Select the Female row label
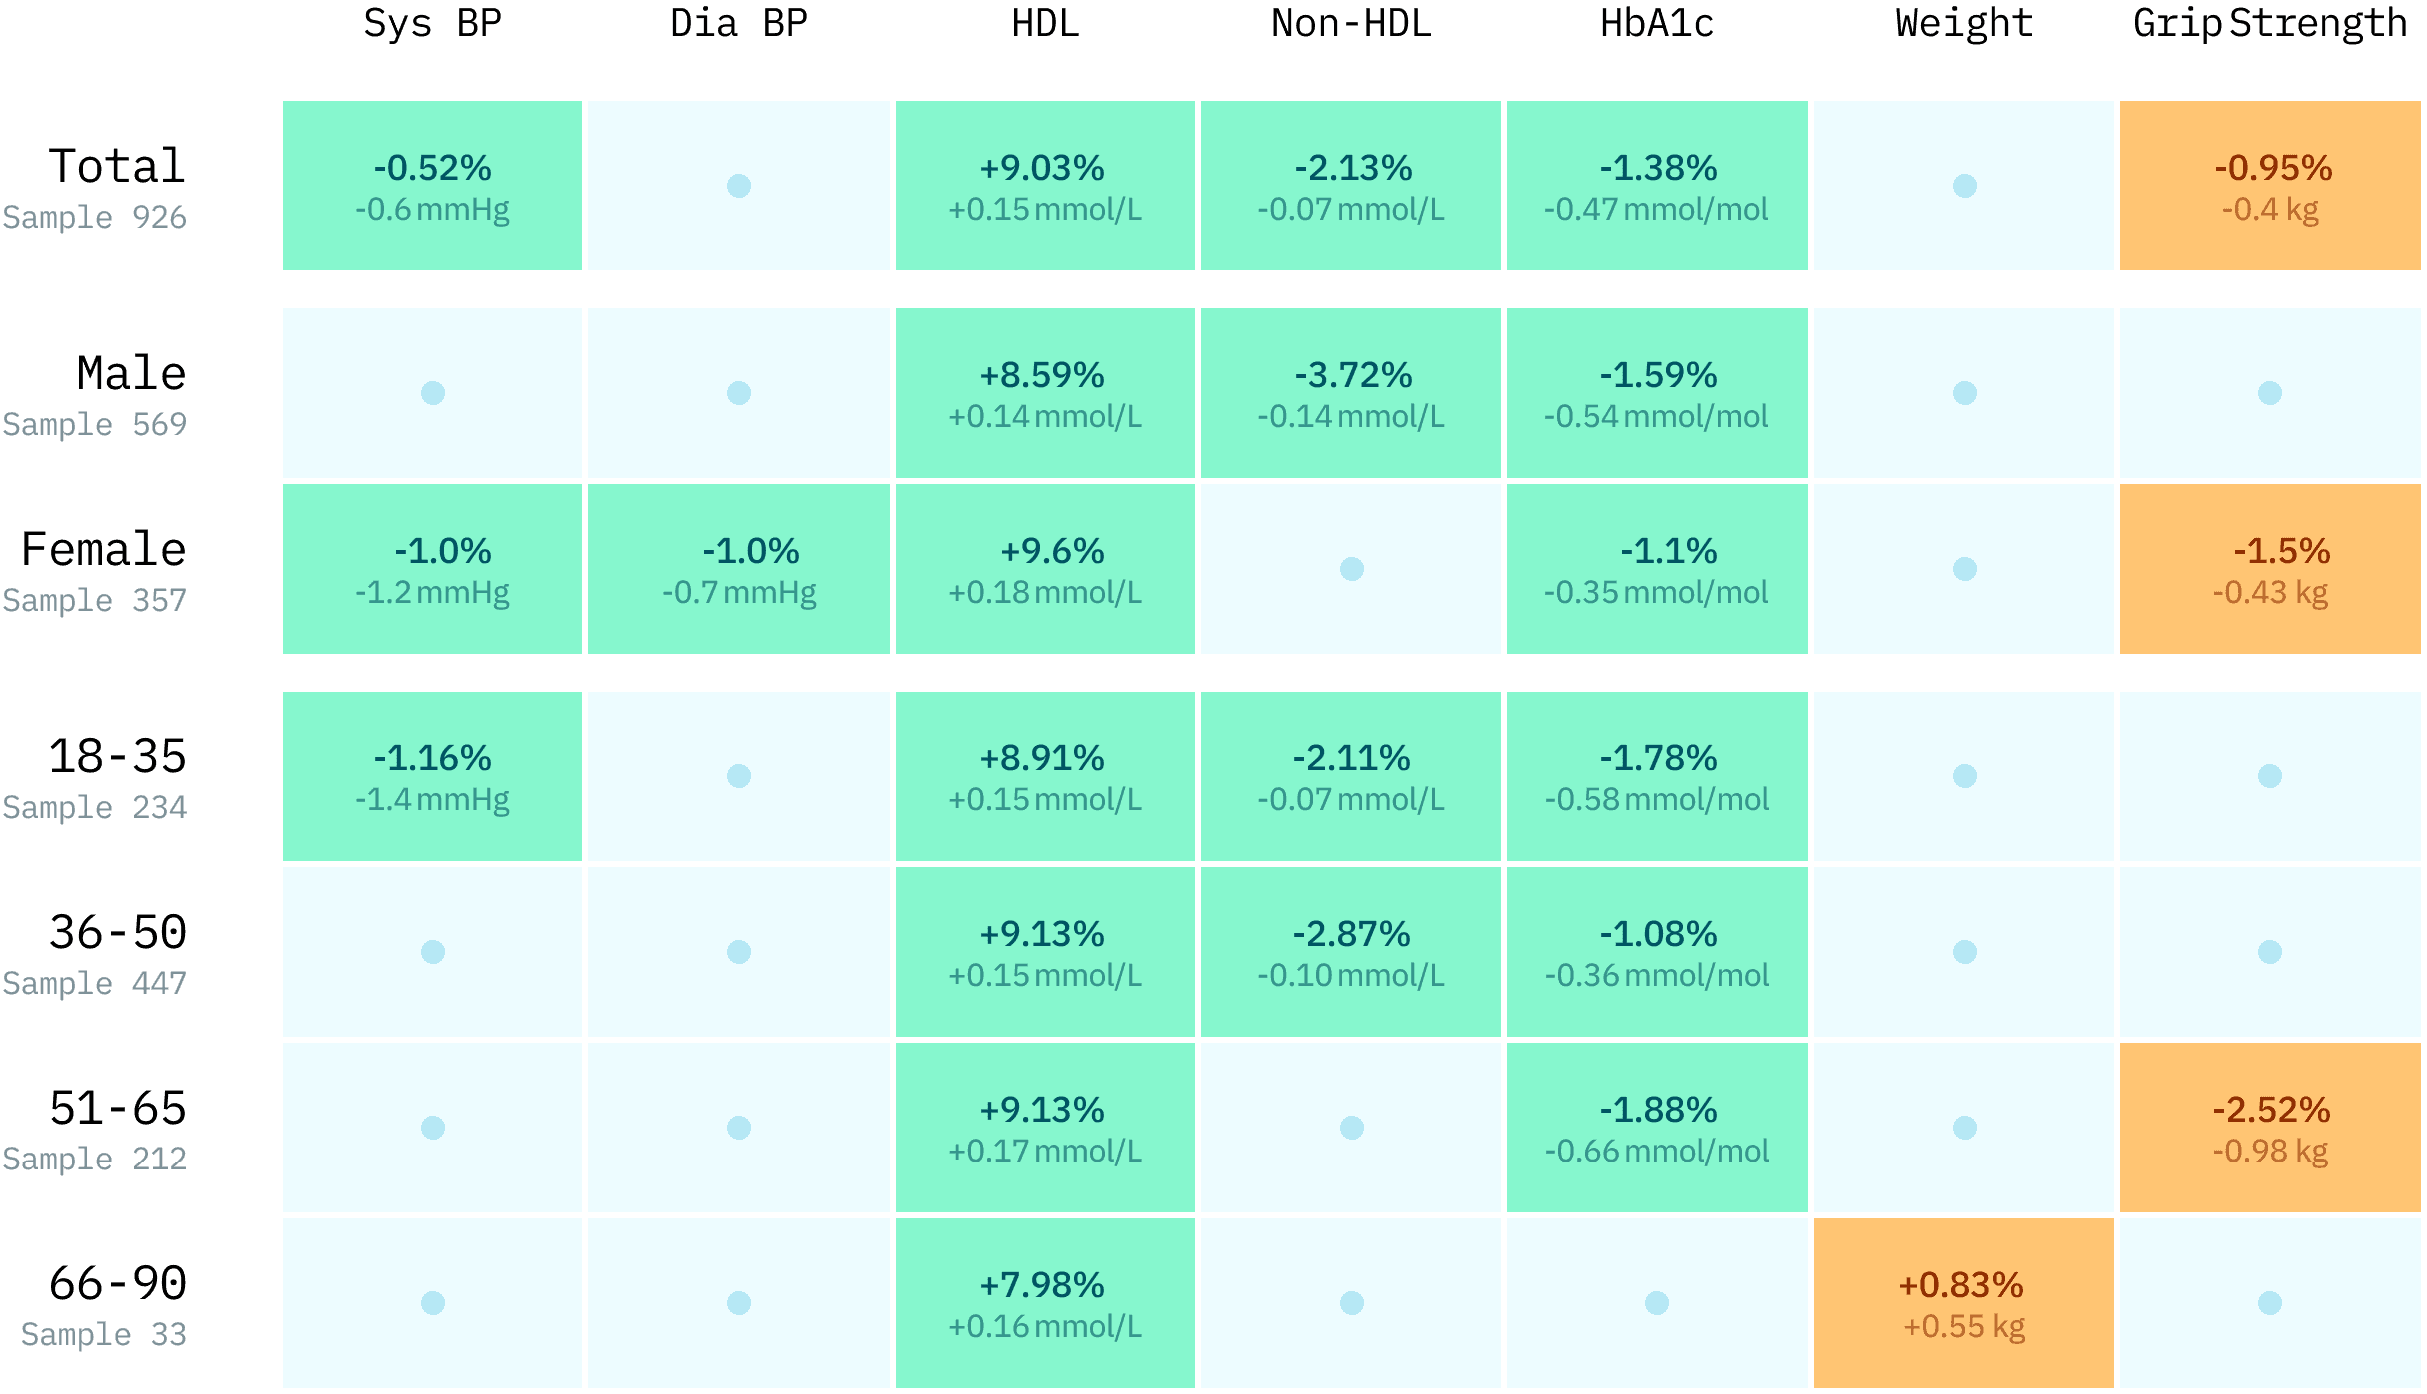This screenshot has height=1394, width=2427. 104,550
